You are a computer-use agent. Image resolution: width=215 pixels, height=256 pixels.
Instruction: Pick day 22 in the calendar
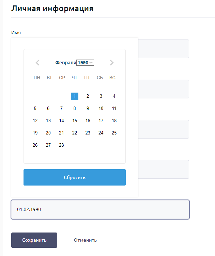point(75,133)
